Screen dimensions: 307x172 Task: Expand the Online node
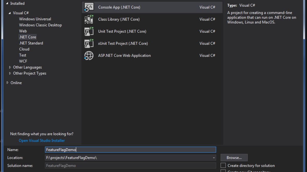[7, 83]
